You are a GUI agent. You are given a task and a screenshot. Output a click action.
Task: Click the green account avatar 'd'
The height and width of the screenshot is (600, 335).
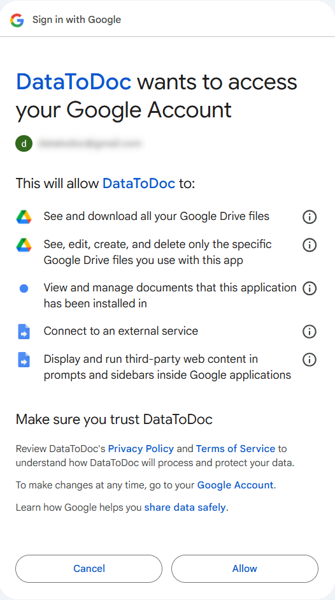[24, 144]
